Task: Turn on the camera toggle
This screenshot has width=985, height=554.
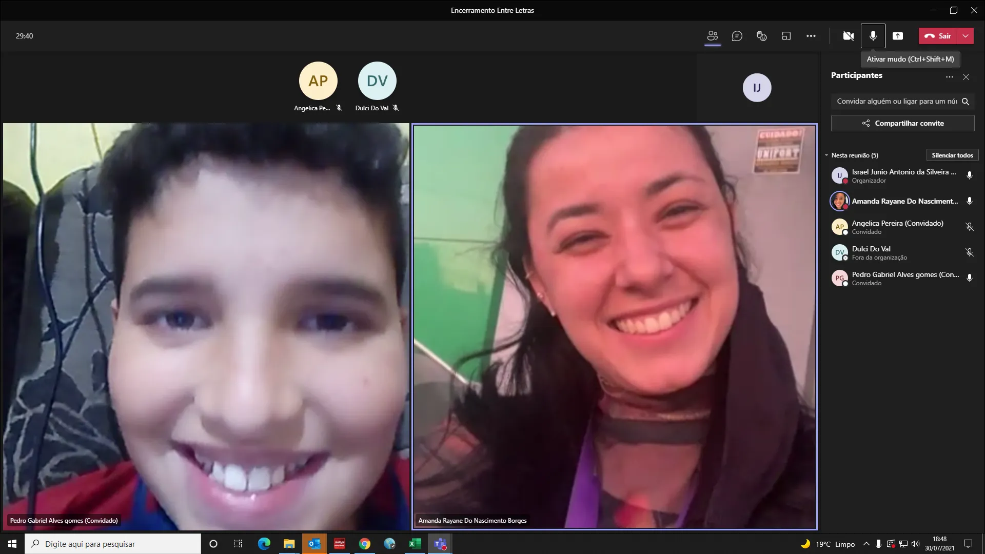Action: click(848, 36)
